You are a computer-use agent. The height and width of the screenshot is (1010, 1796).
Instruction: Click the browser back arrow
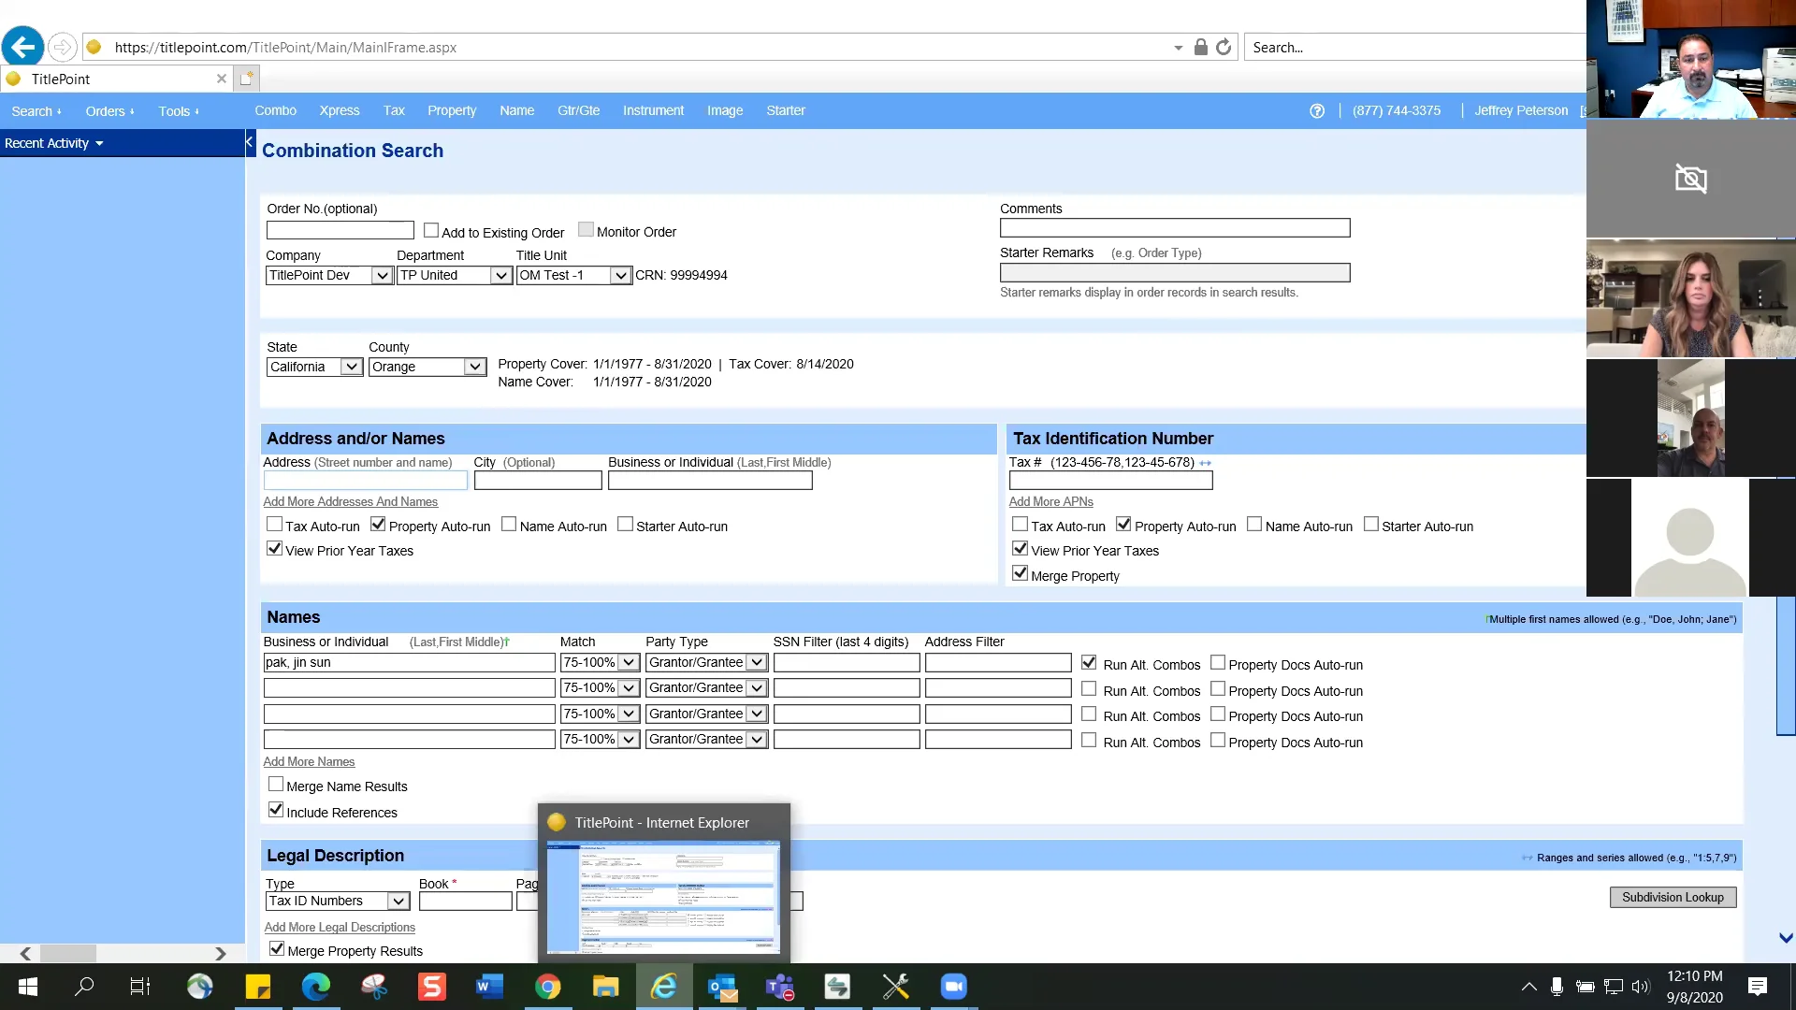[x=22, y=47]
